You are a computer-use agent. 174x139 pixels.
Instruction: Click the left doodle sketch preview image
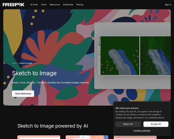point(120,56)
